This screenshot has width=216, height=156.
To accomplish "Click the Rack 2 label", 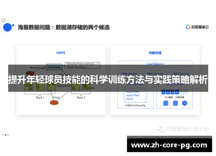I will pyautogui.click(x=81, y=97).
